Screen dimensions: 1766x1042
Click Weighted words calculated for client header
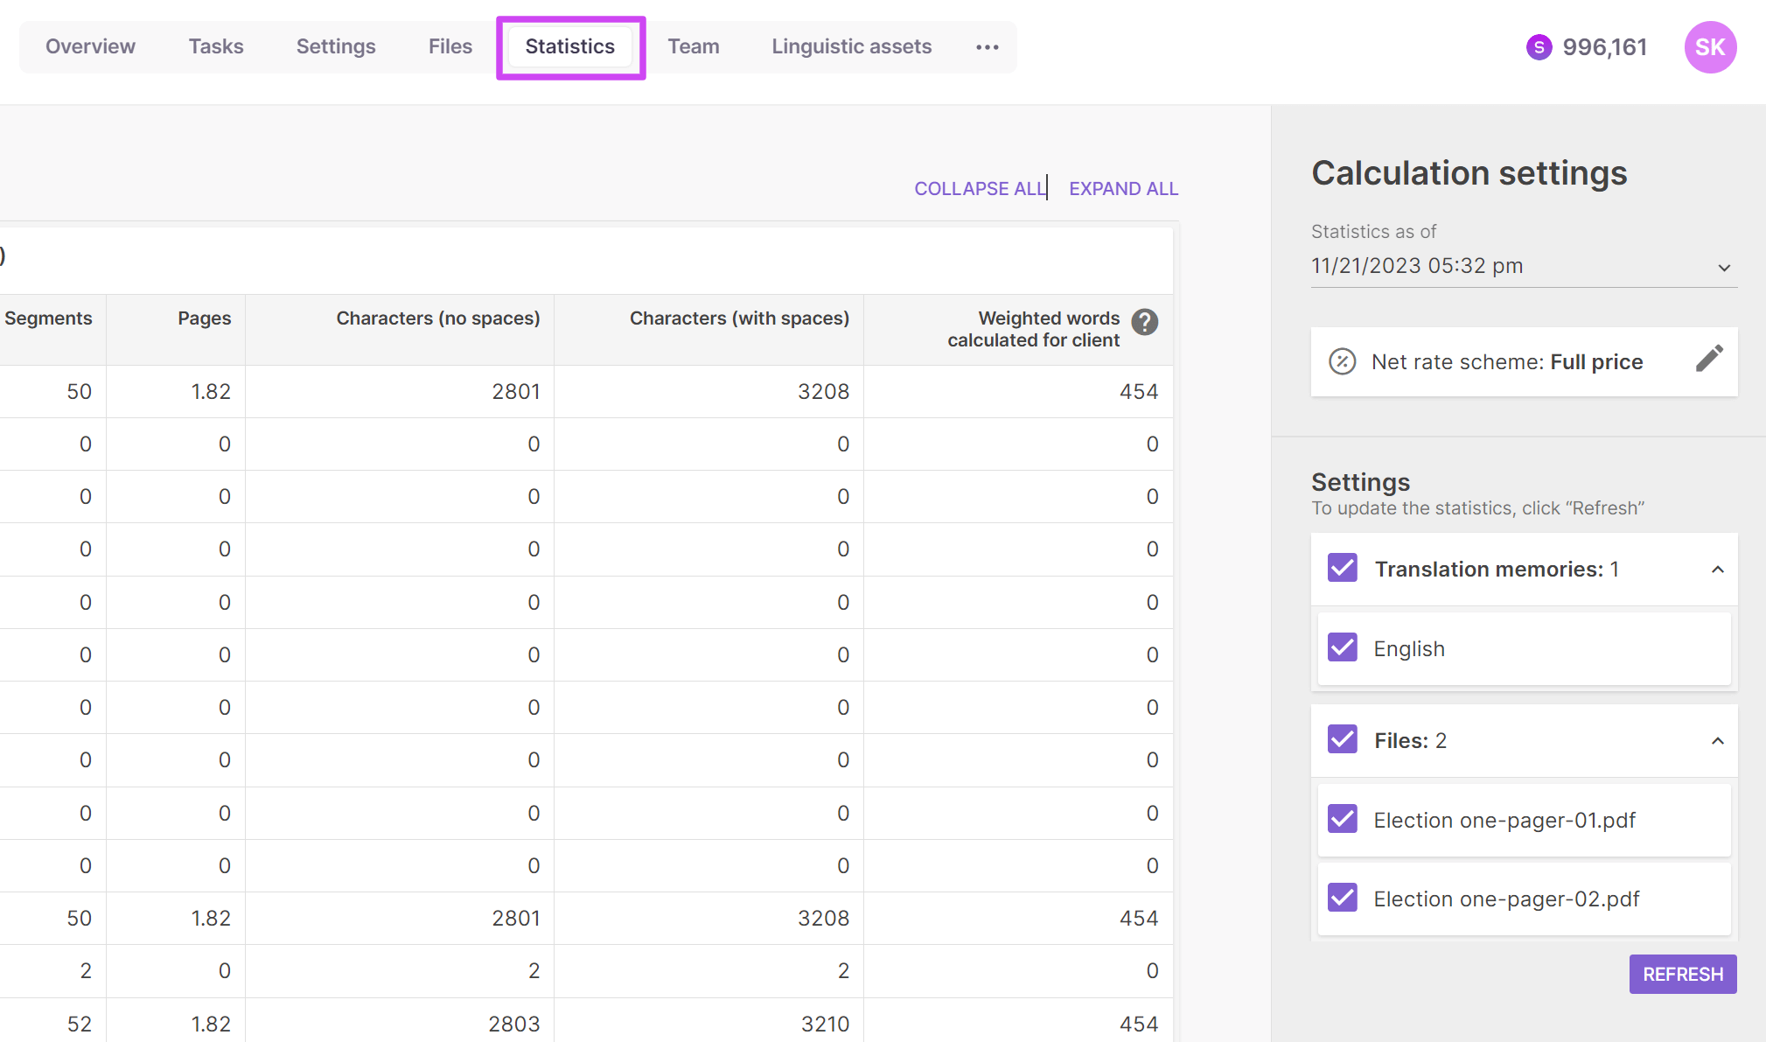[1033, 329]
